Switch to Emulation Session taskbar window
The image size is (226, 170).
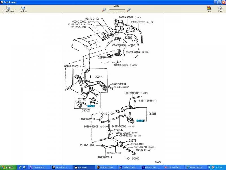coord(129,167)
